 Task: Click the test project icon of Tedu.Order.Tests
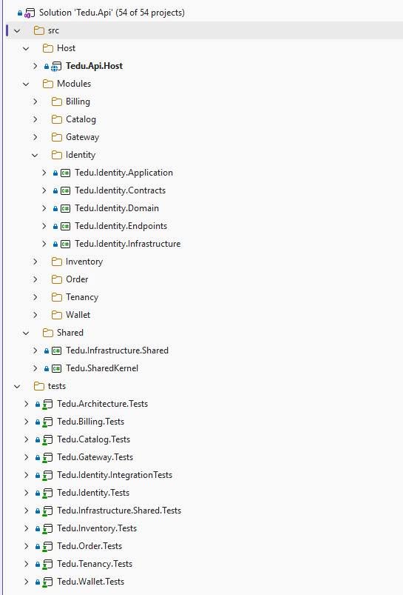(x=47, y=547)
